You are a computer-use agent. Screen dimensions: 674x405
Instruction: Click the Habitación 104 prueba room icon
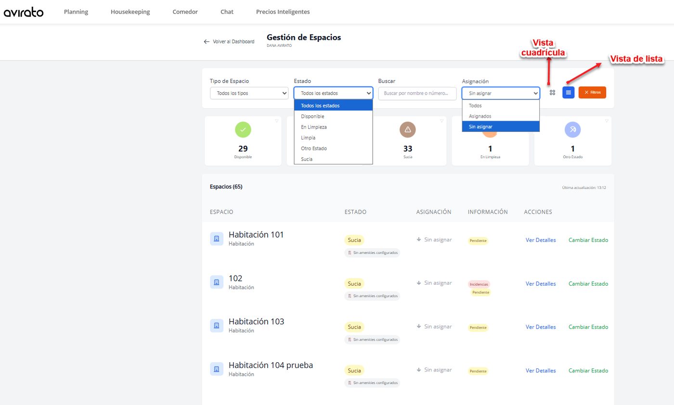click(217, 369)
